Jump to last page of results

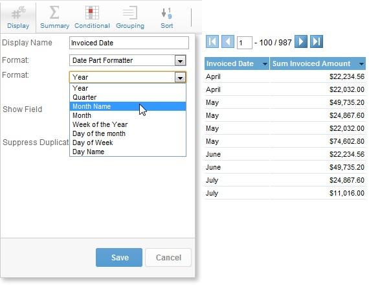[x=317, y=41]
